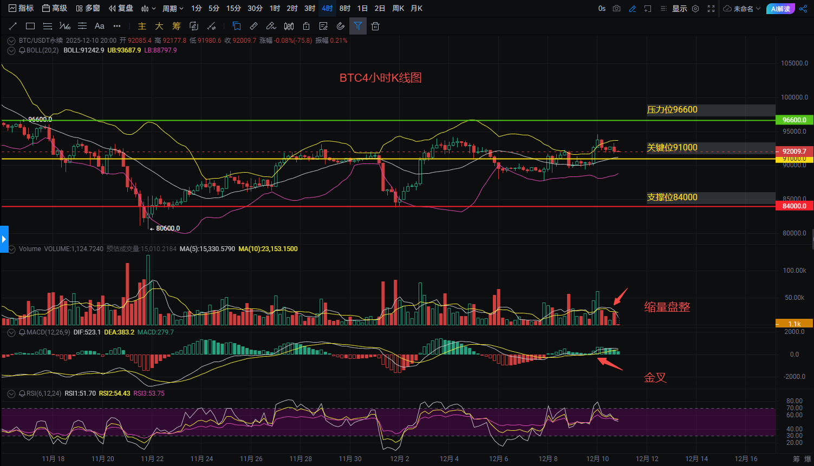This screenshot has width=814, height=466.
Task: Switch to 1时 timeframe
Action: [x=275, y=8]
